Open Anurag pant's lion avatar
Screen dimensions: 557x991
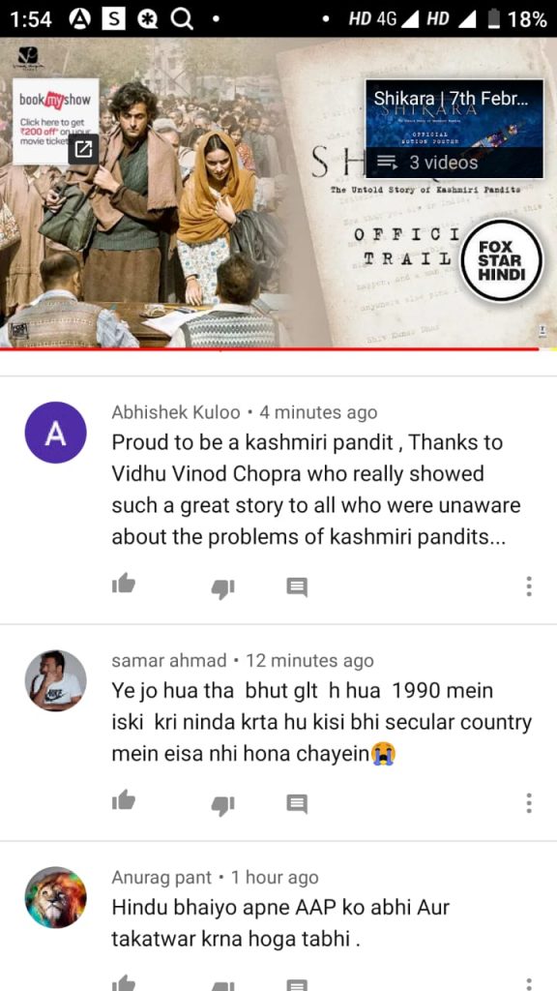click(x=55, y=897)
